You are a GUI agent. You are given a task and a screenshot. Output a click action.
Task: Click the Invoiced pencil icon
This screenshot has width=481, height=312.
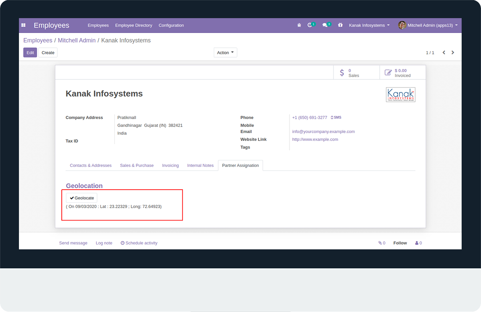point(388,73)
